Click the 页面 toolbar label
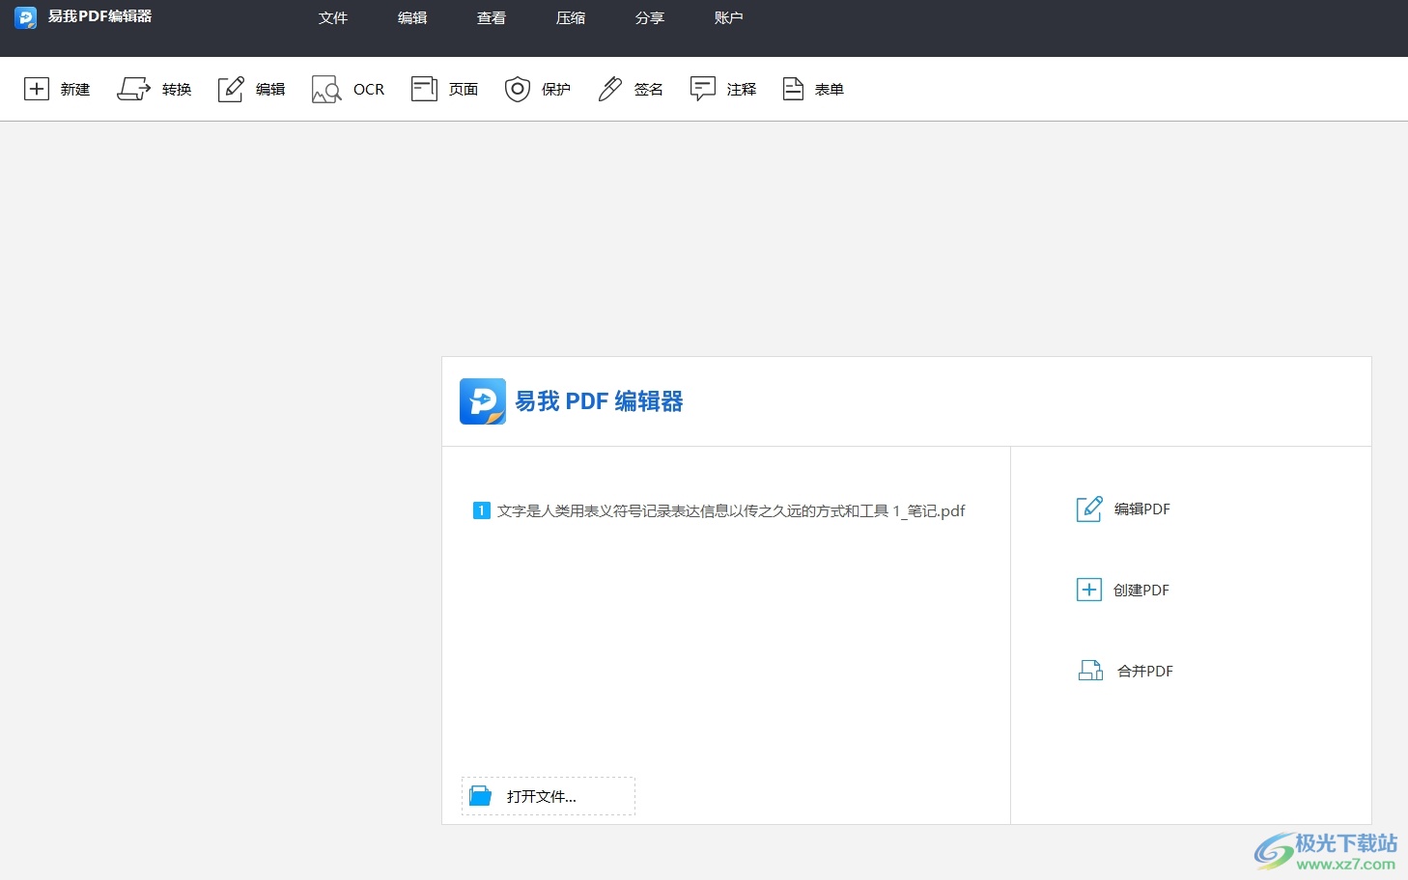 464,89
